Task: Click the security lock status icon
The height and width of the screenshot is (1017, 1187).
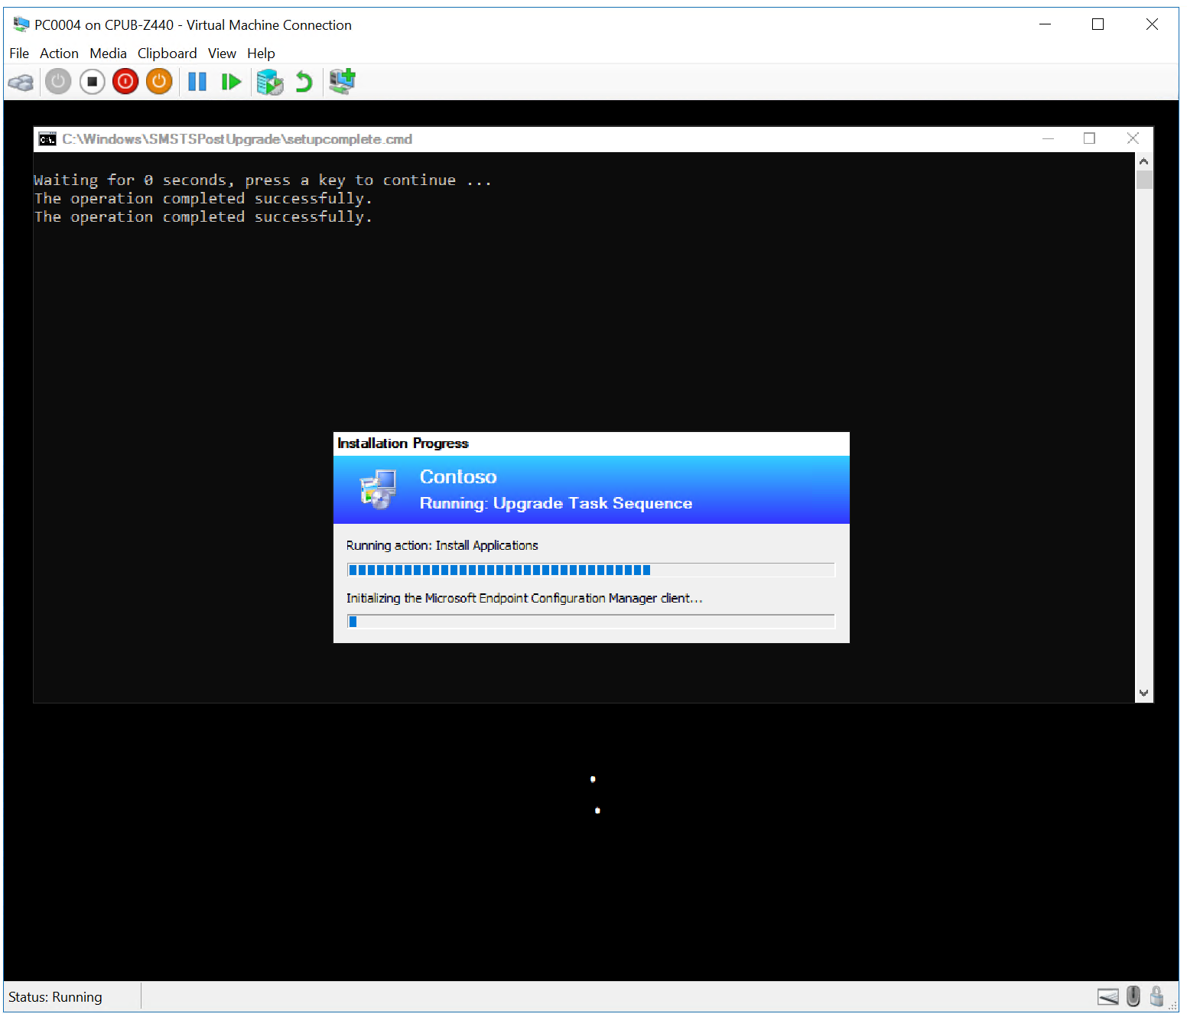Action: click(x=1157, y=996)
